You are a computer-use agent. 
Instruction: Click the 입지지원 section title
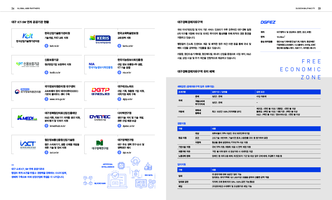pyautogui.click(x=181, y=164)
